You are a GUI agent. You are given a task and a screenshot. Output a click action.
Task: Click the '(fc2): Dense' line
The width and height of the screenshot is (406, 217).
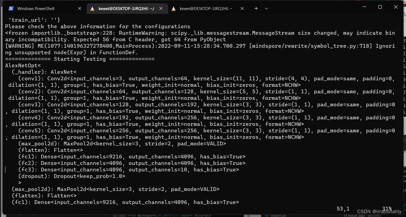pos(132,163)
